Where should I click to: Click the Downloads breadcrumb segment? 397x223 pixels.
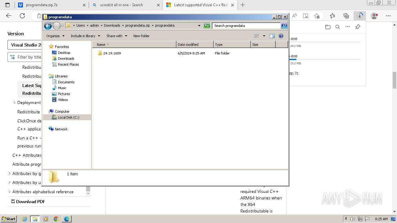pyautogui.click(x=112, y=26)
